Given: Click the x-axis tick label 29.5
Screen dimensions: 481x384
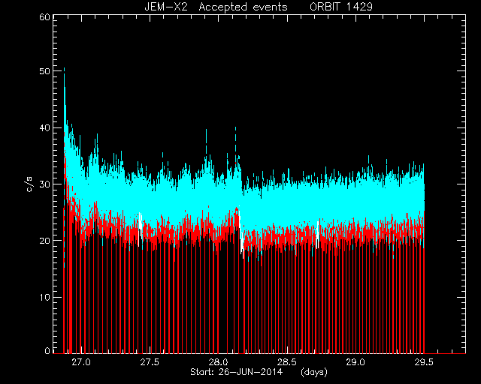Looking at the screenshot, I should click(424, 362).
